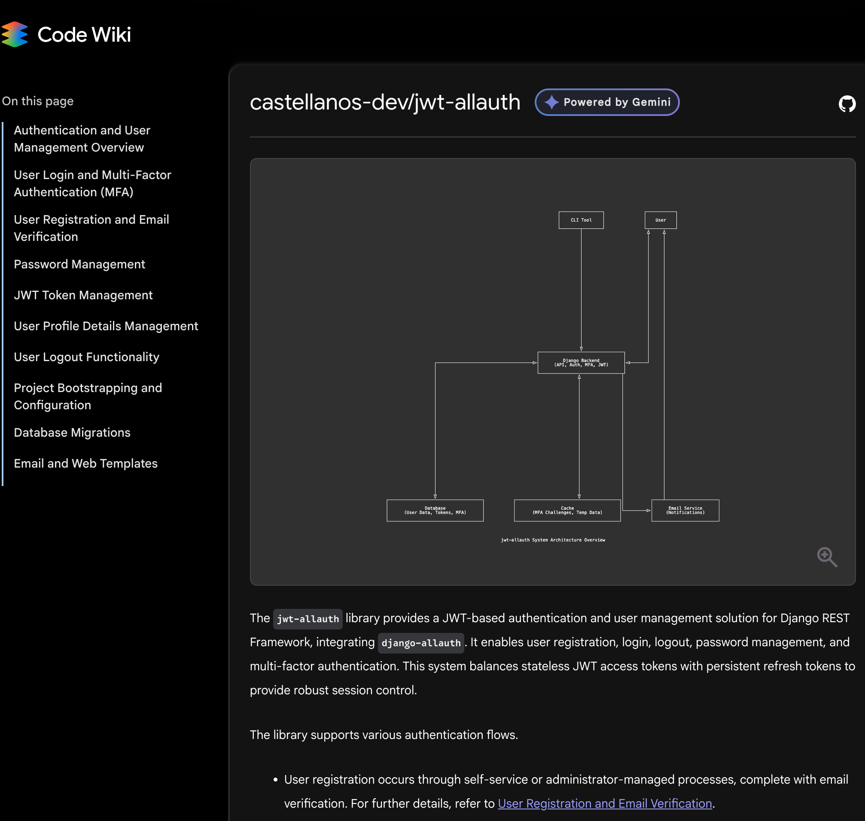Click the Gemini sparkle star icon

(551, 102)
